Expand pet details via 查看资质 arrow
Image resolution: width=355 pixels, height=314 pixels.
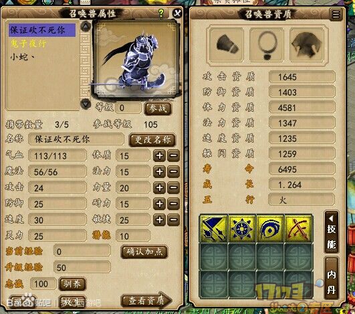point(147,301)
